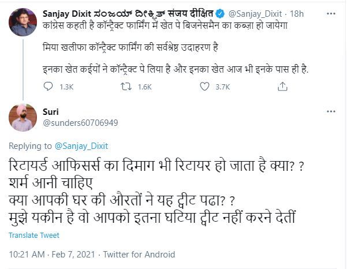Click Translate Tweet
The height and width of the screenshot is (269, 347).
[x=35, y=235]
